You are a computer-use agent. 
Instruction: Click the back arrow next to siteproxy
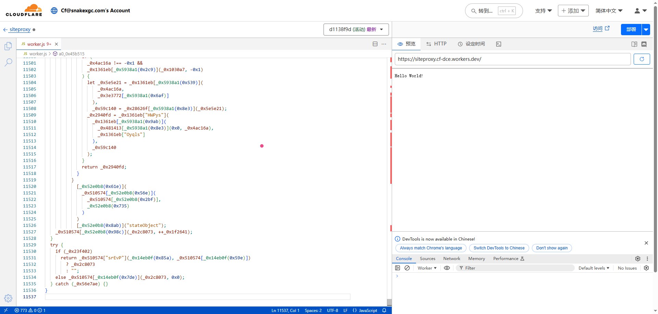5,30
